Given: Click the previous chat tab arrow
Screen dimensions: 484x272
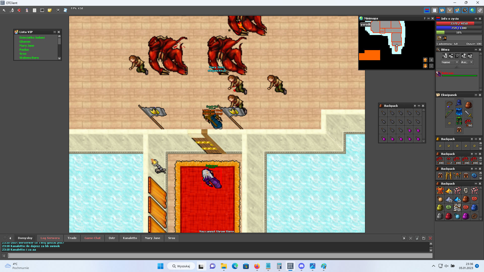Looking at the screenshot, I should tap(10, 238).
